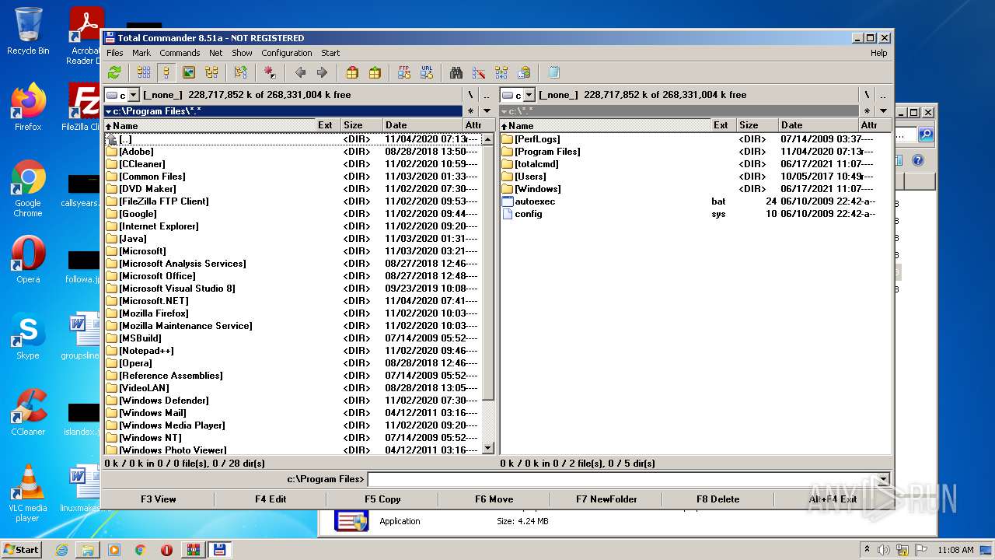Open the Show menu

click(242, 53)
